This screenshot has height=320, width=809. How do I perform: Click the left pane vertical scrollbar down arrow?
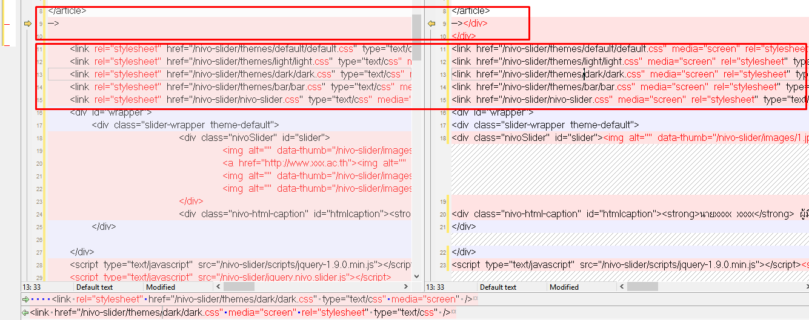pos(416,276)
